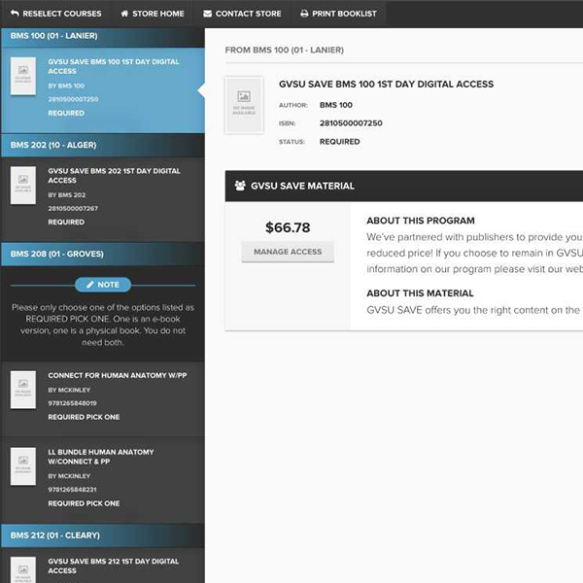Click 'By BMS 202' author text in sidebar
Screen dimensions: 583x583
coord(66,195)
